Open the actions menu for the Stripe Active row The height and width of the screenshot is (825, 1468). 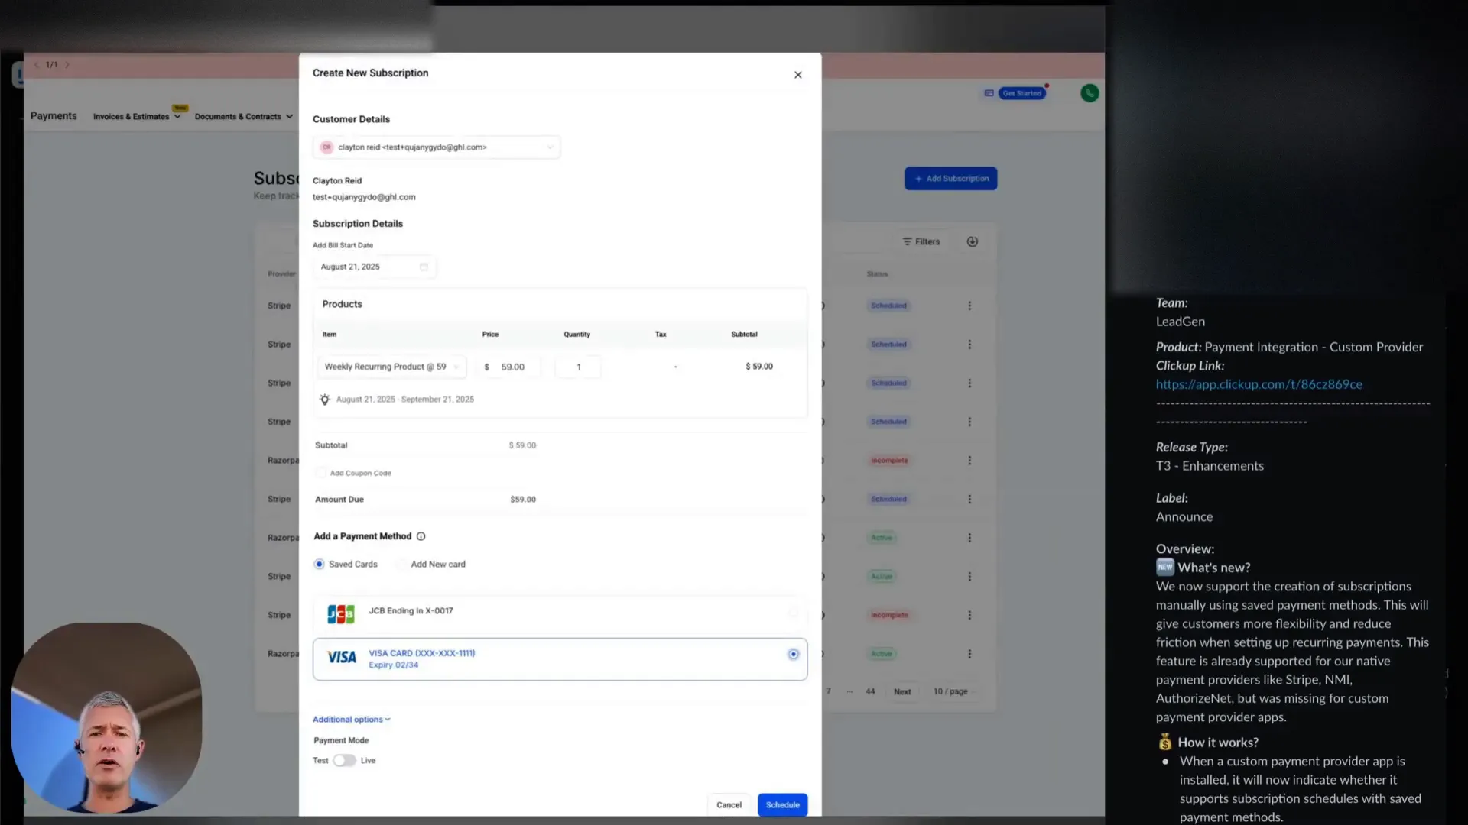tap(969, 577)
